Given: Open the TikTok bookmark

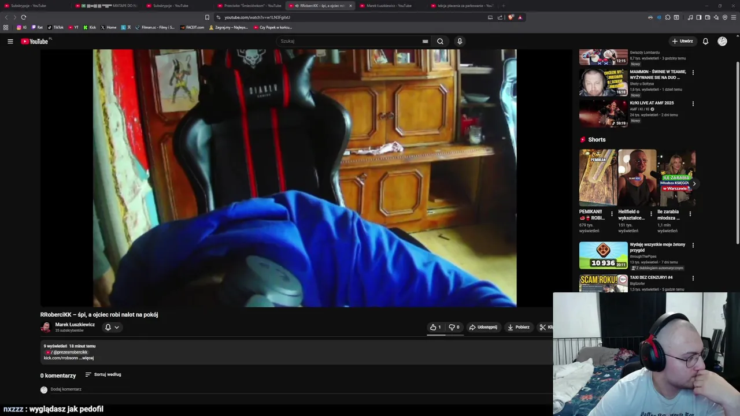Looking at the screenshot, I should pyautogui.click(x=55, y=27).
